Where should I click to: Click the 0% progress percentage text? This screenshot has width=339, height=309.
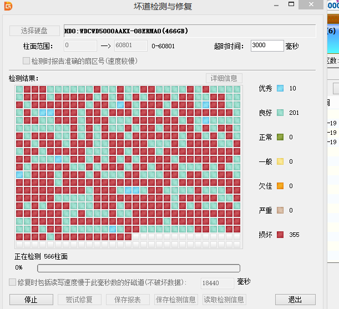point(19,268)
